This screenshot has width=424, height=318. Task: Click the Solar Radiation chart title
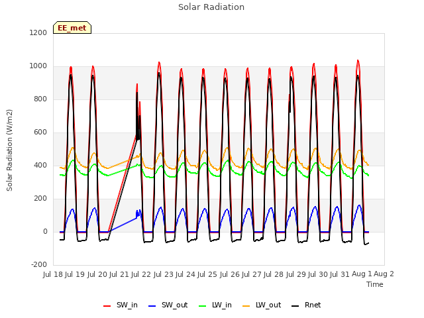click(211, 7)
